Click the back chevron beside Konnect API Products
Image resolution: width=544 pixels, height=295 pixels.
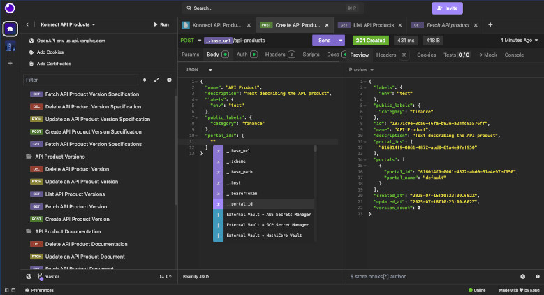pos(27,24)
